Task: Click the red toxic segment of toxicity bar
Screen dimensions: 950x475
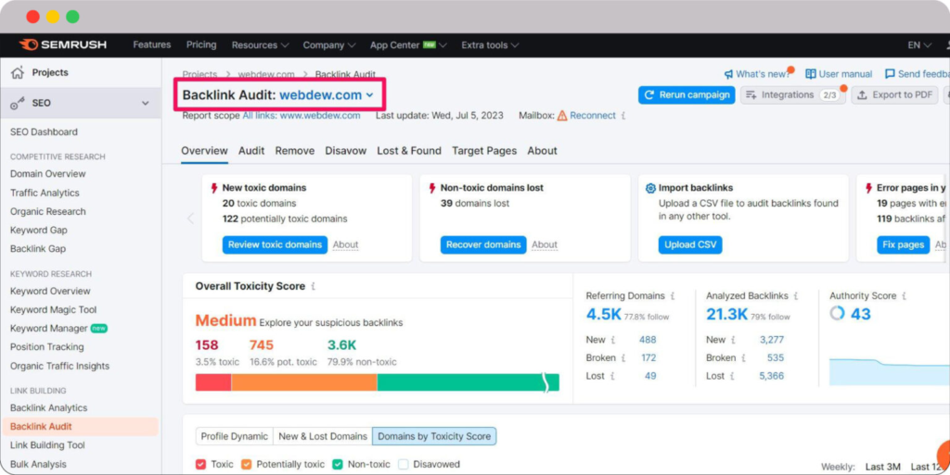Action: point(213,382)
